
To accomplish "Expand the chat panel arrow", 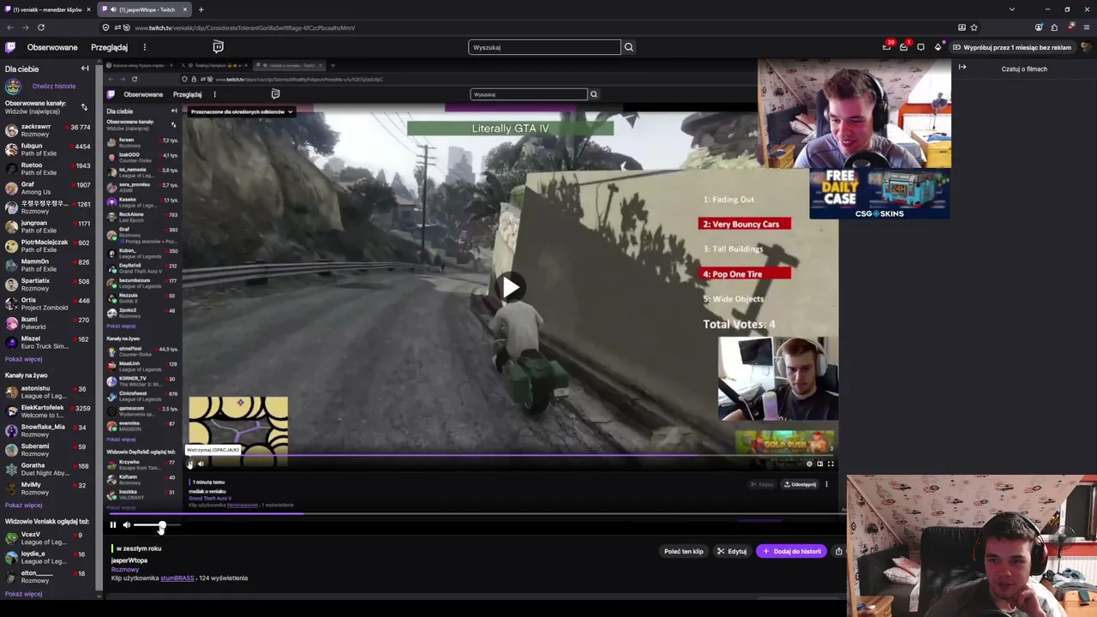I will point(962,67).
